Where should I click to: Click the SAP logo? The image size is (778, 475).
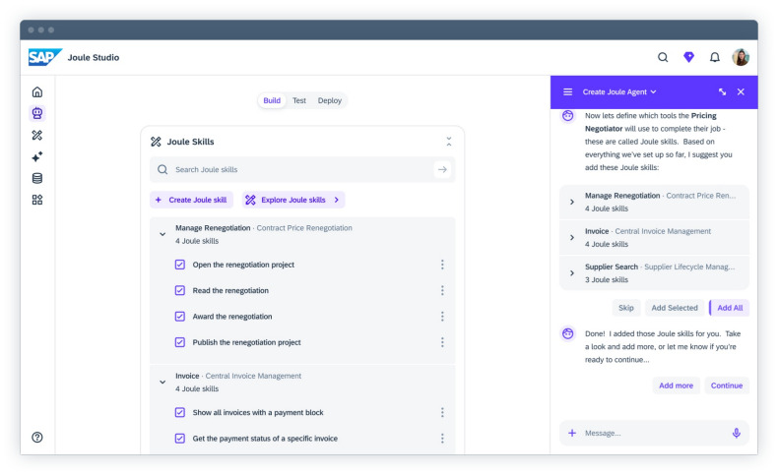(44, 57)
